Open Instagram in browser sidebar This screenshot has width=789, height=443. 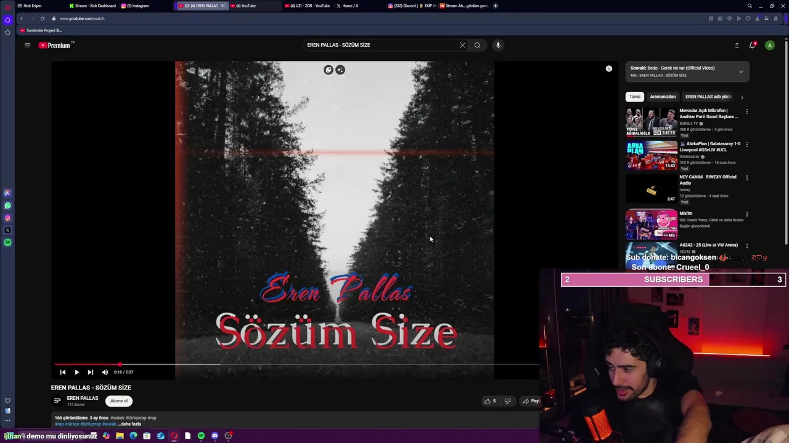(7, 218)
